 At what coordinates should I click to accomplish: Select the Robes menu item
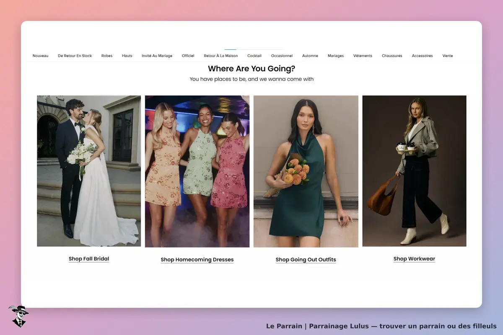point(107,56)
